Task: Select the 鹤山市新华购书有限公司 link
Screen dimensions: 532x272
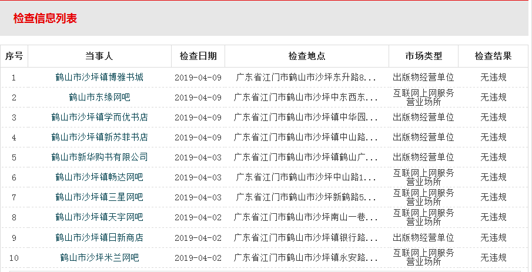Action: pos(99,157)
